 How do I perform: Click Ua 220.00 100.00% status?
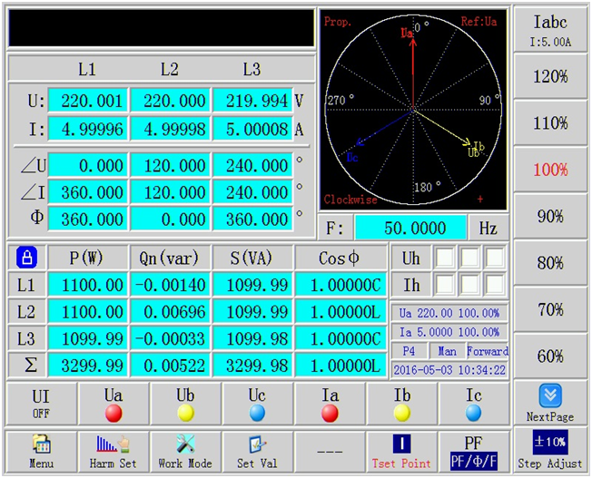click(449, 313)
